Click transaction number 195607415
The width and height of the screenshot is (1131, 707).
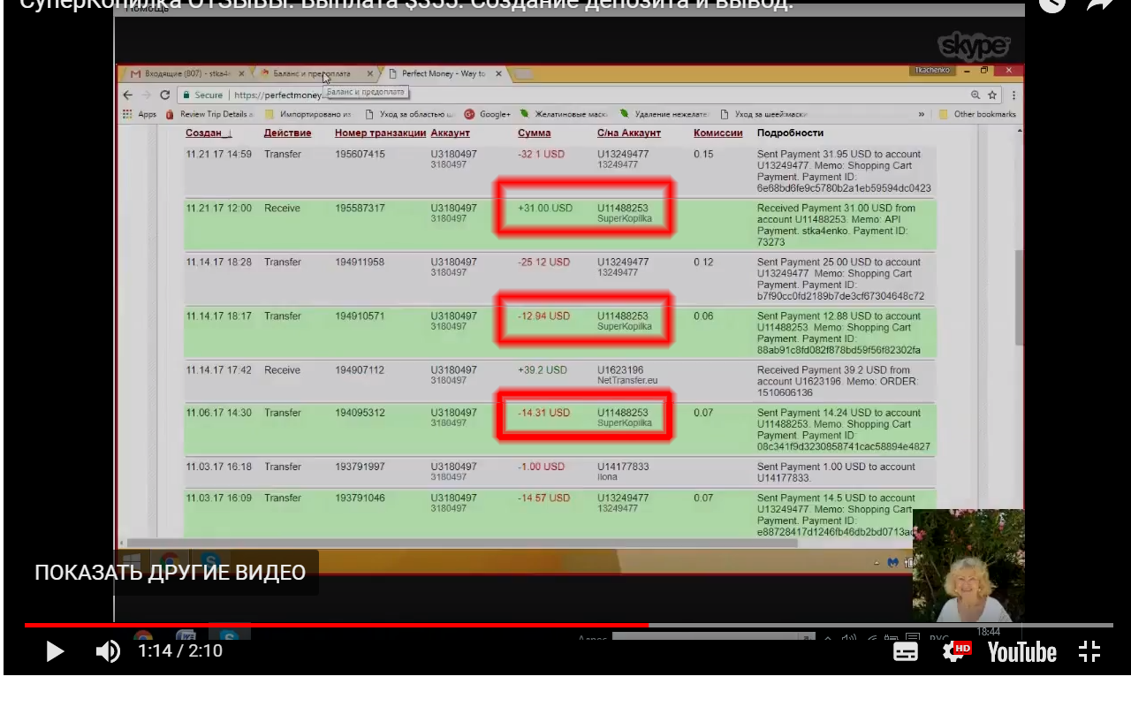coord(360,155)
